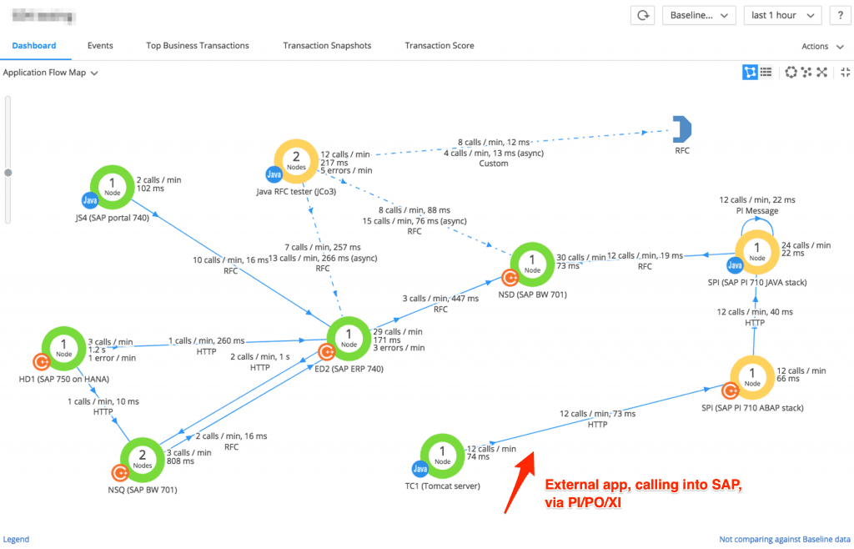The width and height of the screenshot is (854, 549).
Task: Select the TC1 Tomcat server node
Action: 443,456
